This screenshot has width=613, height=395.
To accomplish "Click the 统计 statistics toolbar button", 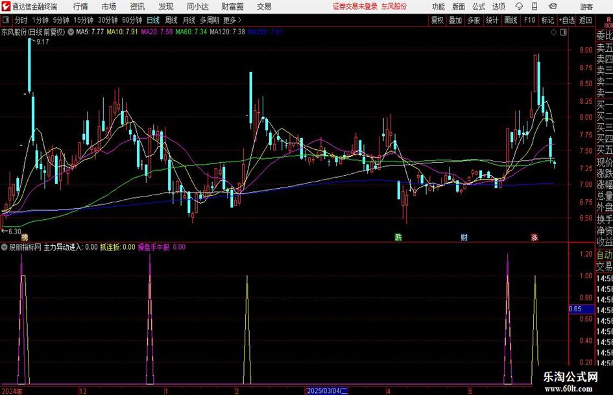I will coord(492,20).
